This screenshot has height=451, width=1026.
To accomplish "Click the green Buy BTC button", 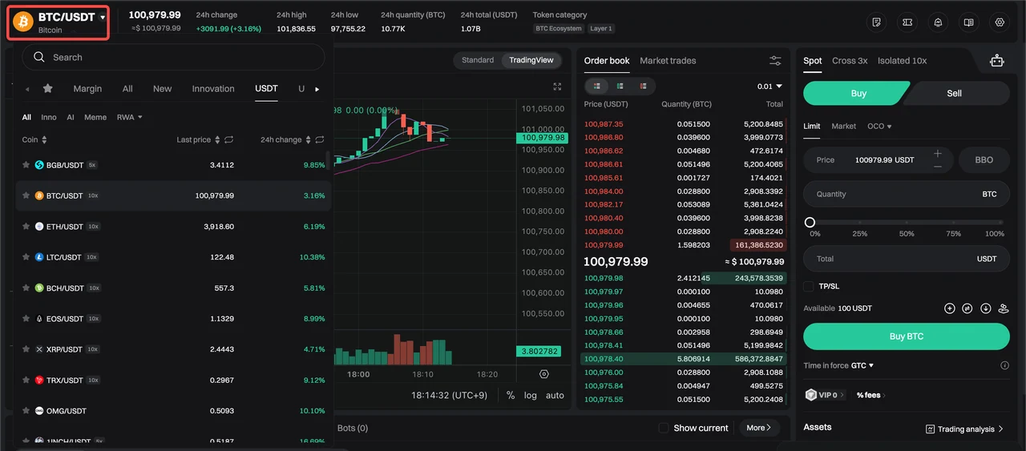I will [907, 336].
